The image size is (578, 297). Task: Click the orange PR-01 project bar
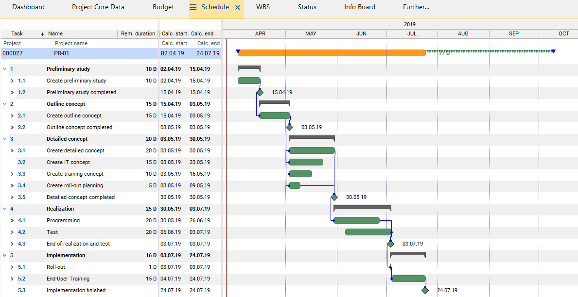tap(332, 53)
